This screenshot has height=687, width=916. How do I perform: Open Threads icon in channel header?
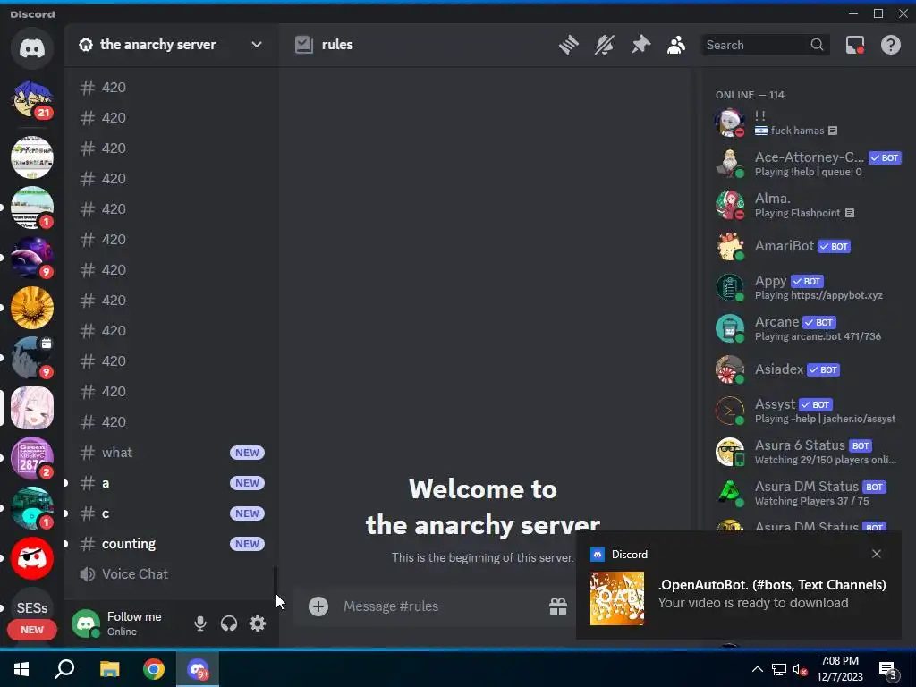click(x=568, y=45)
